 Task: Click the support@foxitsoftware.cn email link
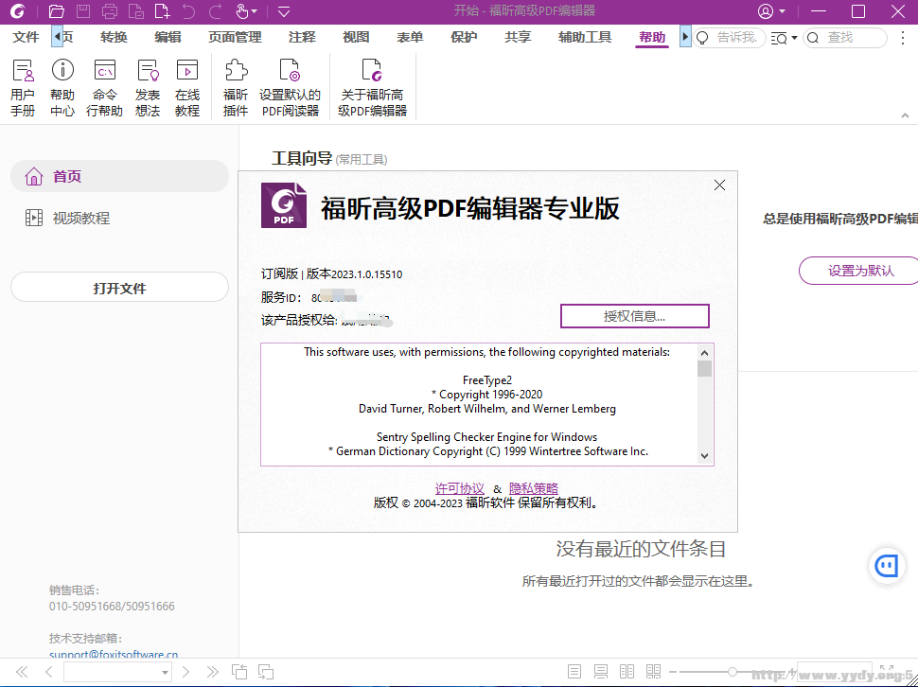(114, 654)
